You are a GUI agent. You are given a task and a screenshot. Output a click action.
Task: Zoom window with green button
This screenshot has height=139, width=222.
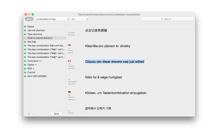click(32, 14)
